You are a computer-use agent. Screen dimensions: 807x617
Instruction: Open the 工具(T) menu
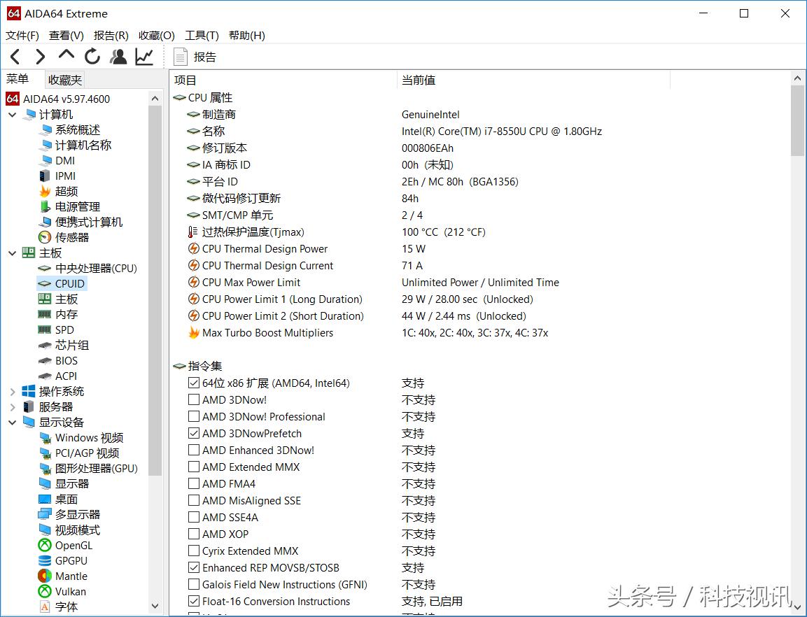click(202, 35)
